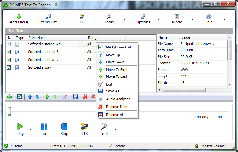Click edit item icon in list toolbar
The image size is (238, 152).
[65, 97]
